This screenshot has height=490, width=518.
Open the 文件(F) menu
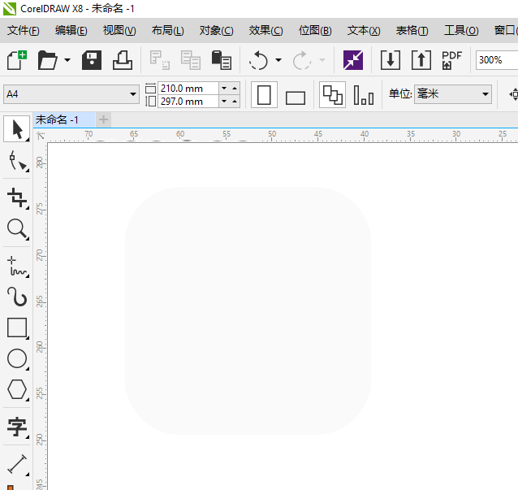24,31
